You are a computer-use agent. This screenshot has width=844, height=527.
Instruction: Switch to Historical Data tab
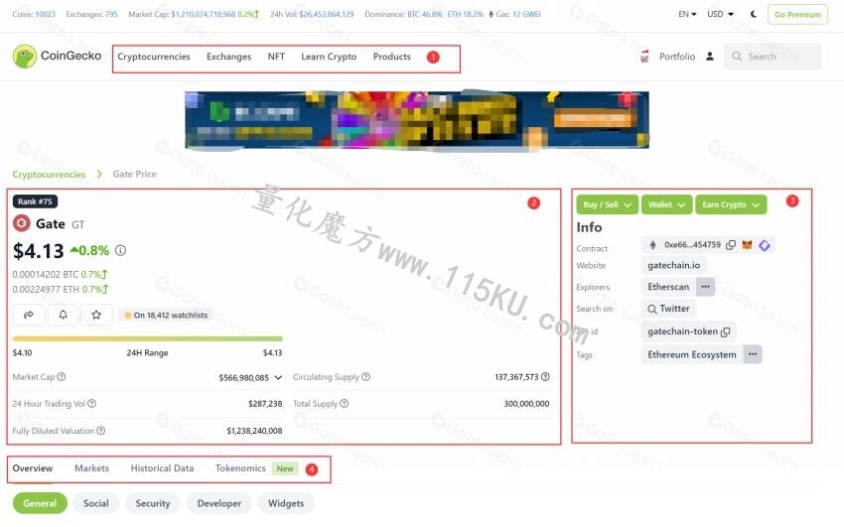(x=162, y=467)
